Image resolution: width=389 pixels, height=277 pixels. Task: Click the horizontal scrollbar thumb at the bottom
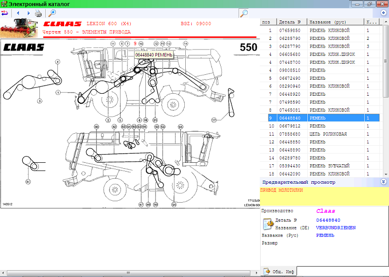point(128,273)
